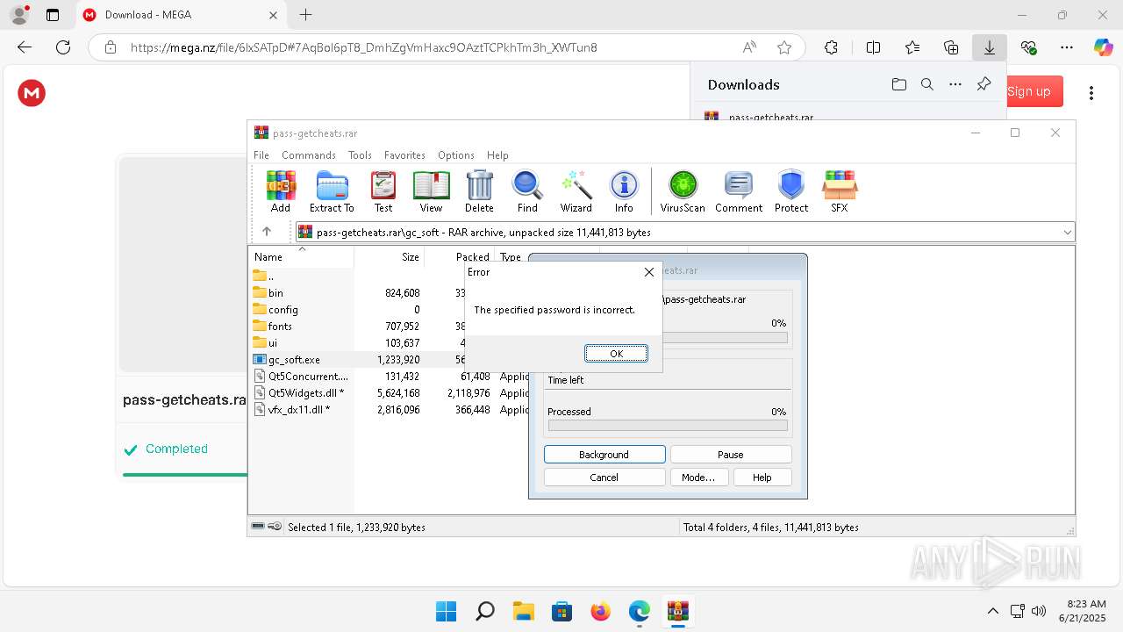1123x632 pixels.
Task: Click the Background button
Action: [604, 455]
